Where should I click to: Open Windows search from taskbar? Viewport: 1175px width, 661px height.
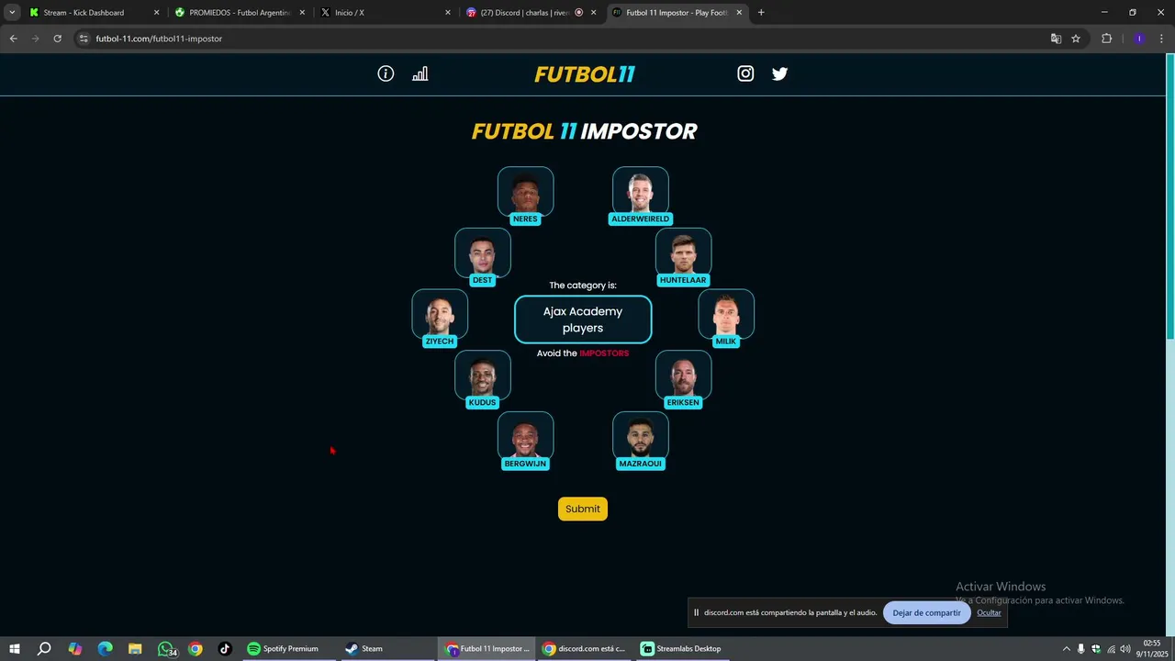click(x=44, y=649)
